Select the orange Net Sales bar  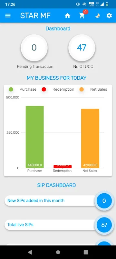tap(90, 139)
